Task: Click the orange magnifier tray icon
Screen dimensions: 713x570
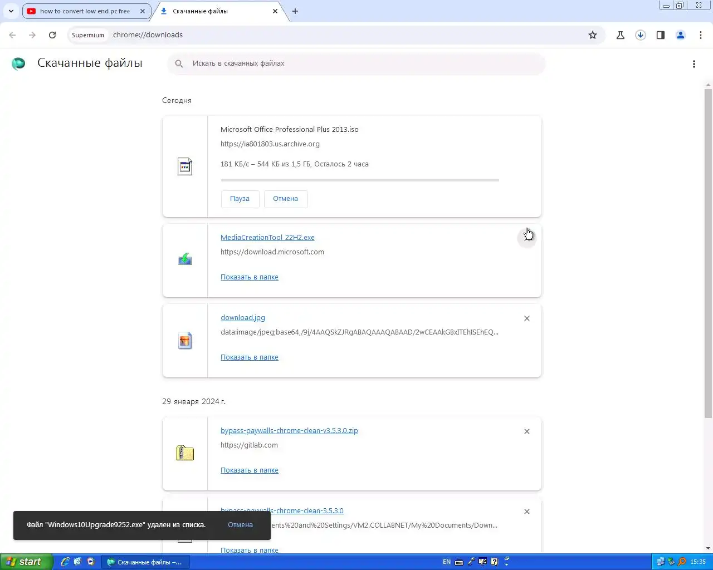Action: [x=682, y=562]
